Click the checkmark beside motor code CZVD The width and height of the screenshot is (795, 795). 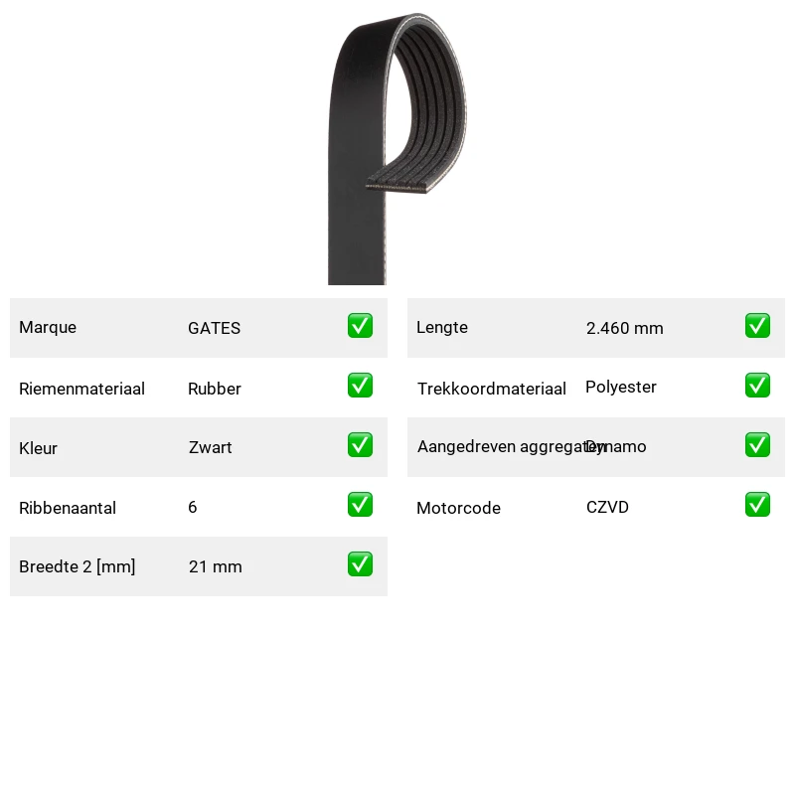[757, 505]
